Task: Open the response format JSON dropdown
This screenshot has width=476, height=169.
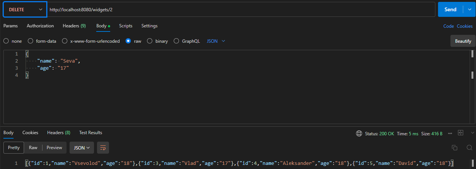Action: click(x=82, y=148)
